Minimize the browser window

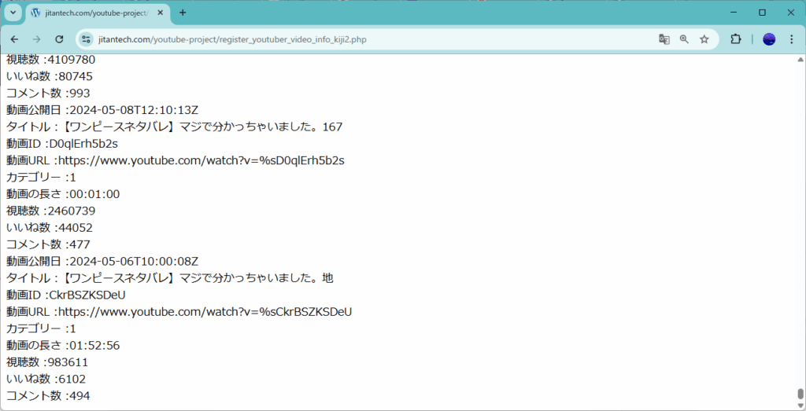734,13
